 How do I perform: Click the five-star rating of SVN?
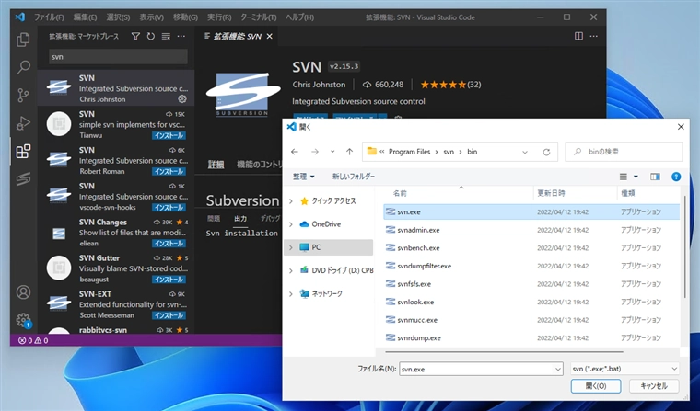pos(450,85)
